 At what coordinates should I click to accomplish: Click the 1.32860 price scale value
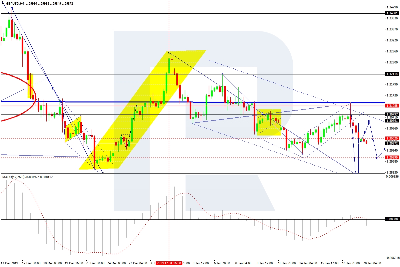point(392,51)
